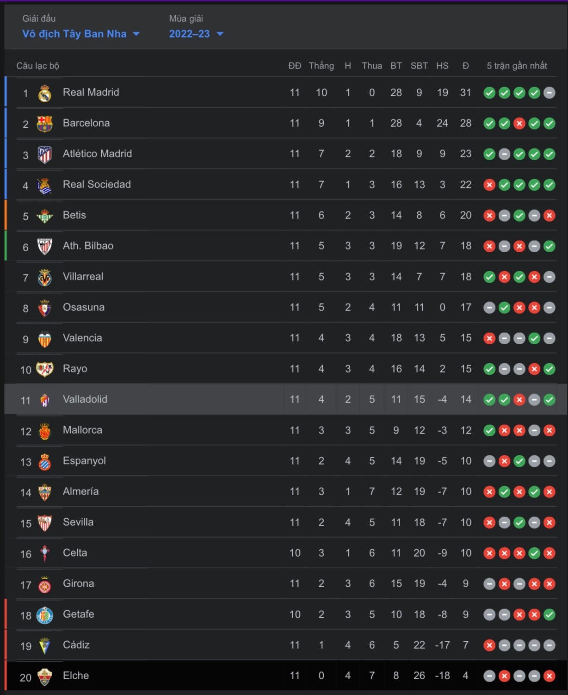Click the Barcelona club crest
The height and width of the screenshot is (695, 568).
(44, 124)
